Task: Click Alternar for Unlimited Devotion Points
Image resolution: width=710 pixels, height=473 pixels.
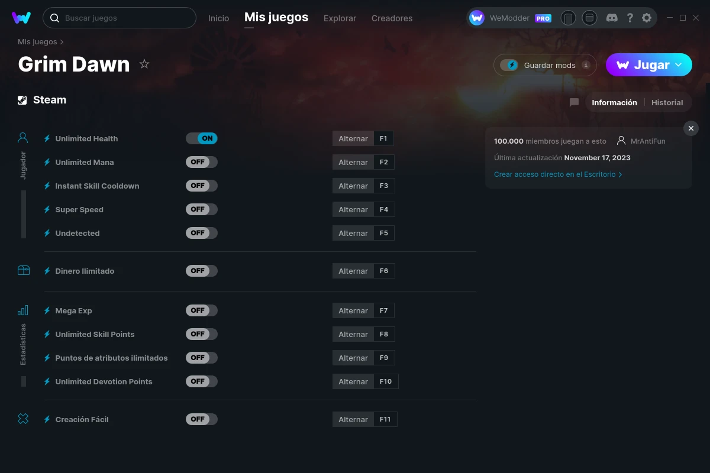Action: [353, 381]
